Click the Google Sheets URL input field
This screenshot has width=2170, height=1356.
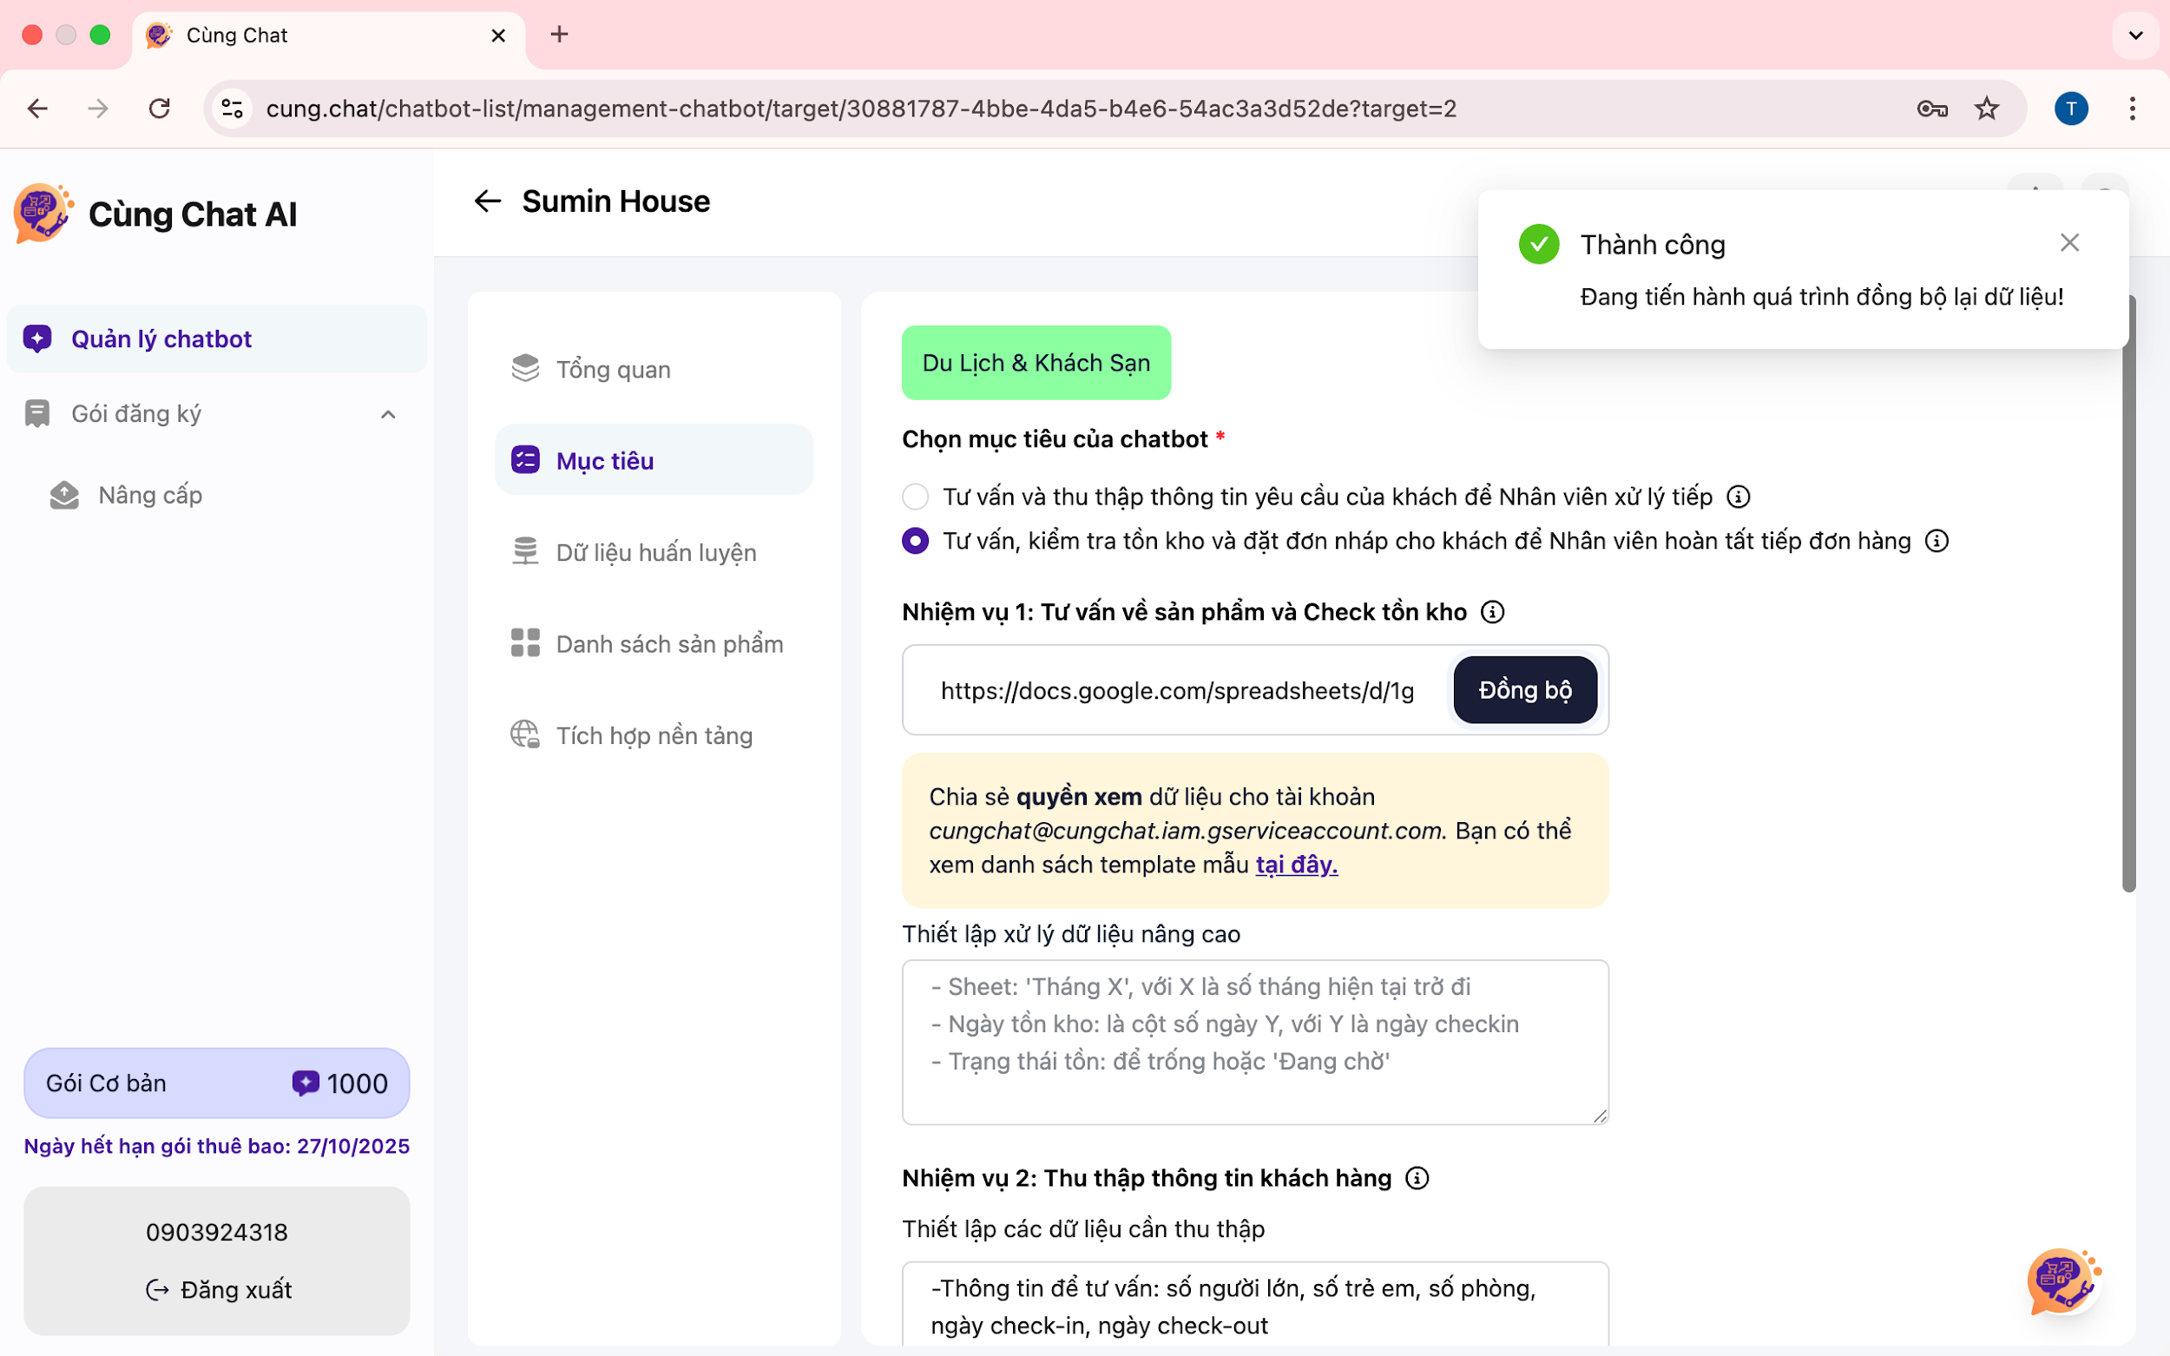pyautogui.click(x=1174, y=690)
